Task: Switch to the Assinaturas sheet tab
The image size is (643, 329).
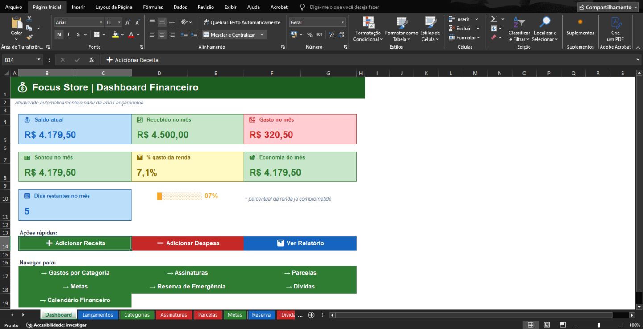Action: tap(174, 315)
